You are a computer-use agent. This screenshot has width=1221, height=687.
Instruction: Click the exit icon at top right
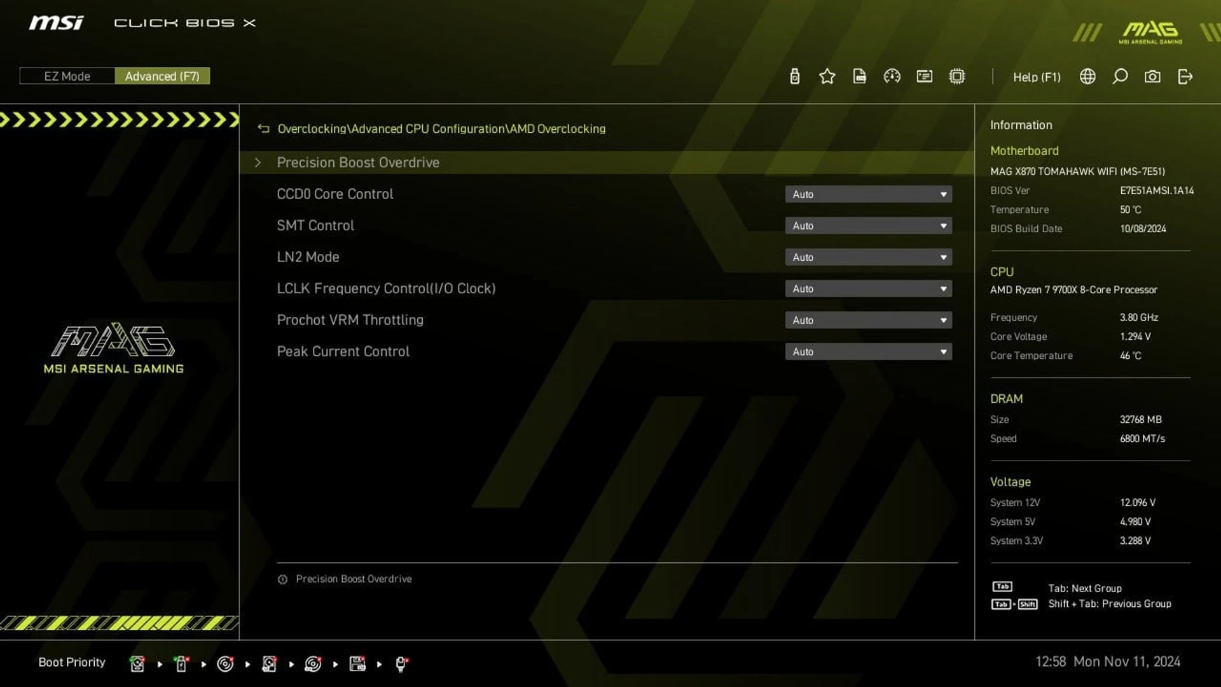click(x=1185, y=76)
